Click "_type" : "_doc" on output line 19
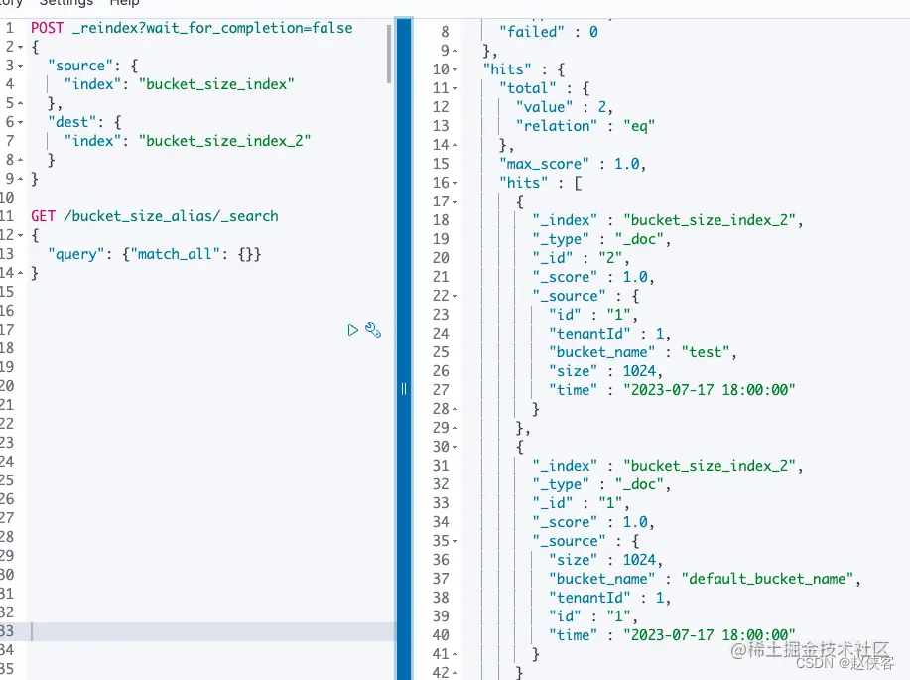 pos(601,239)
